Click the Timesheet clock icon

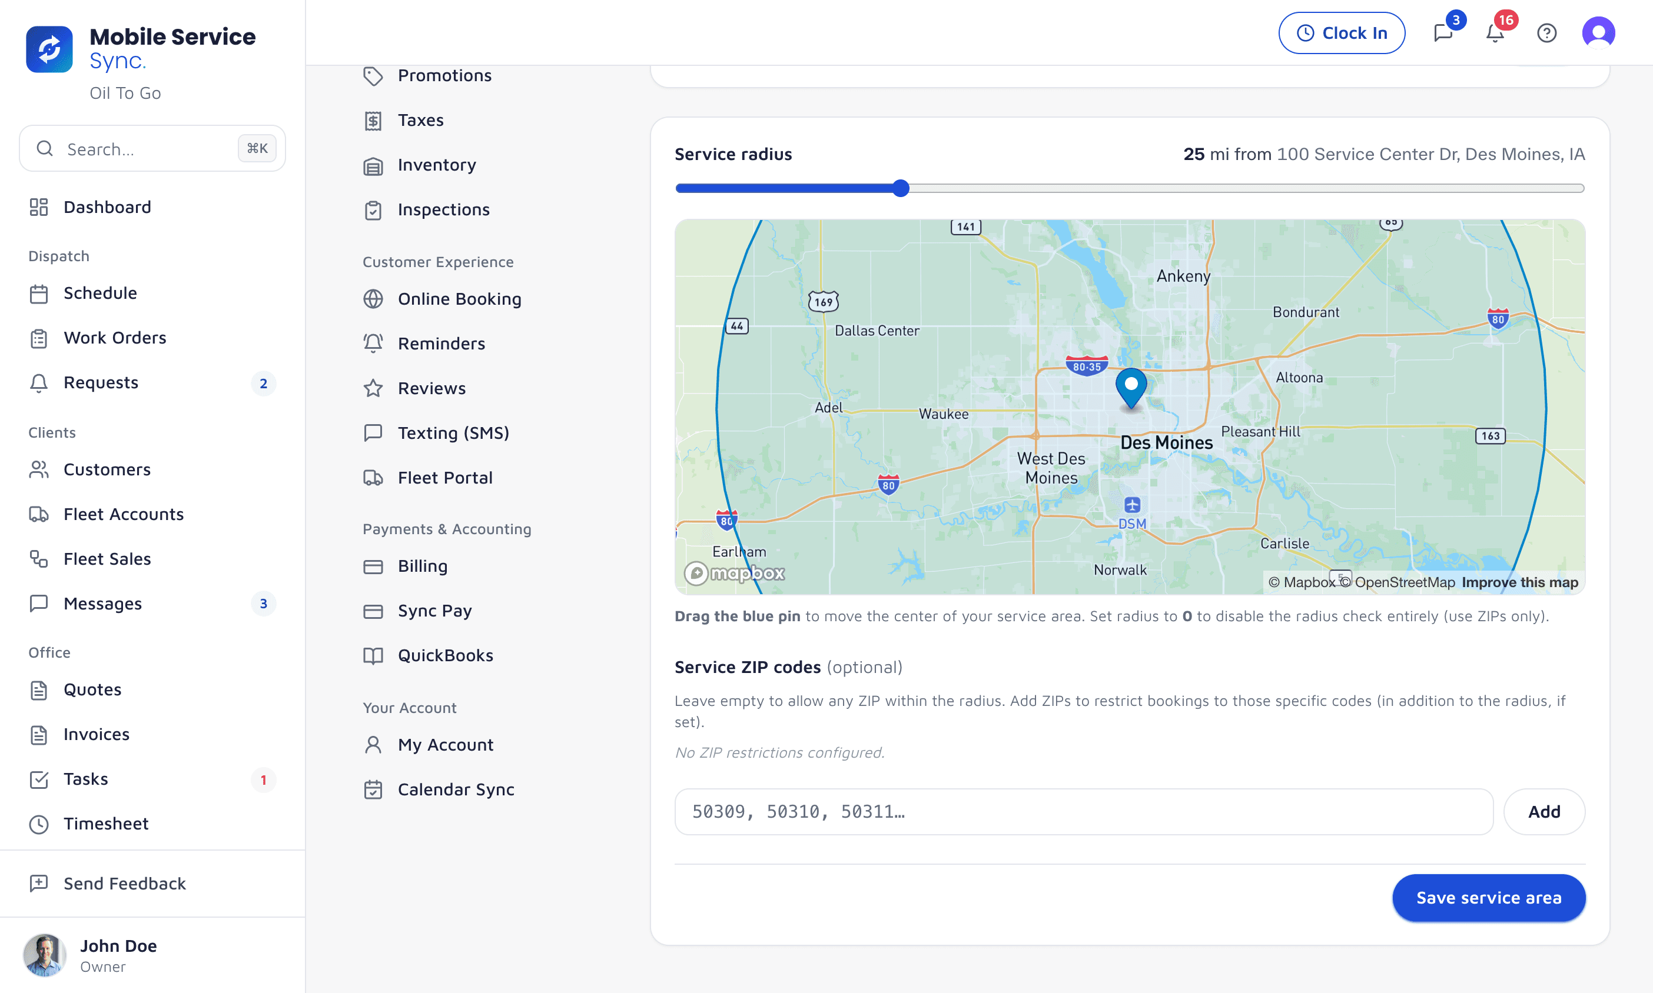tap(39, 824)
